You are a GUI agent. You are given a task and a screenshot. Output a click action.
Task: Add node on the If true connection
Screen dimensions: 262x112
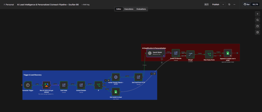106,81
